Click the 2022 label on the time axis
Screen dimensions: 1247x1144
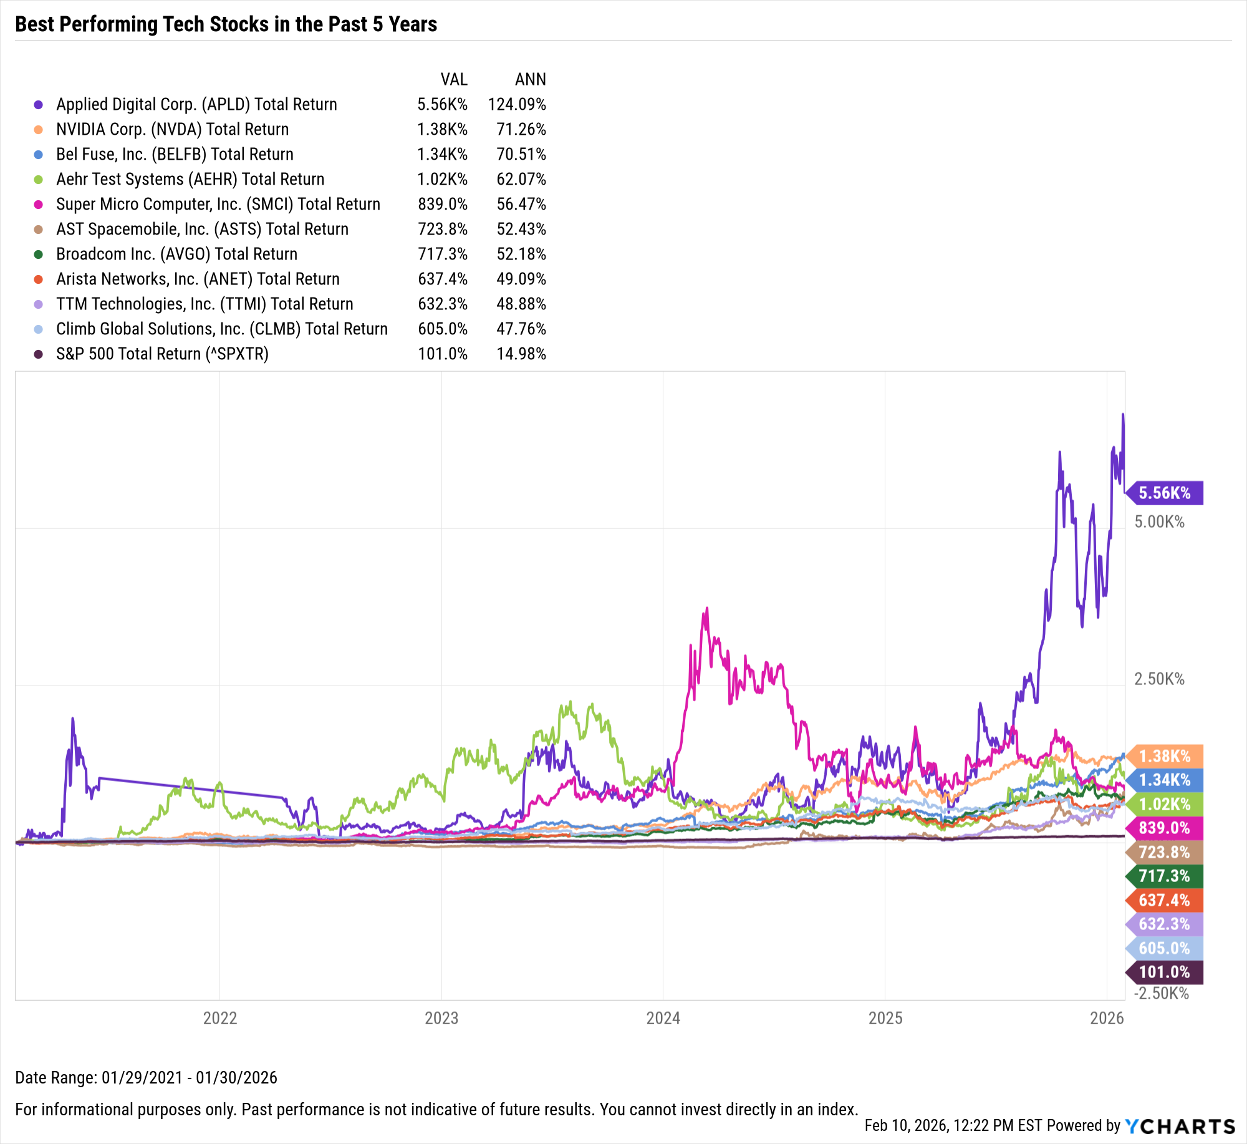[220, 1018]
